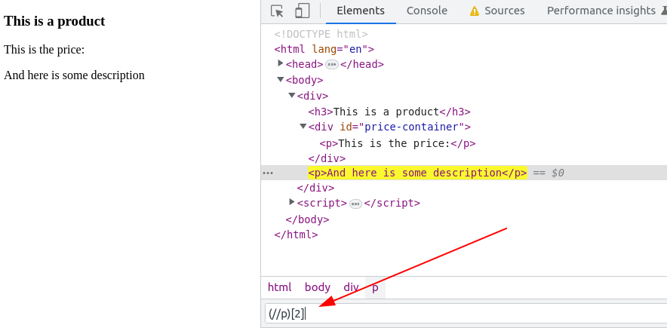Expand the script element node
This screenshot has width=667, height=328.
click(292, 202)
